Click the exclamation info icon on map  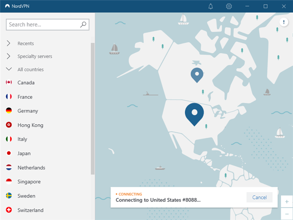tap(284, 22)
